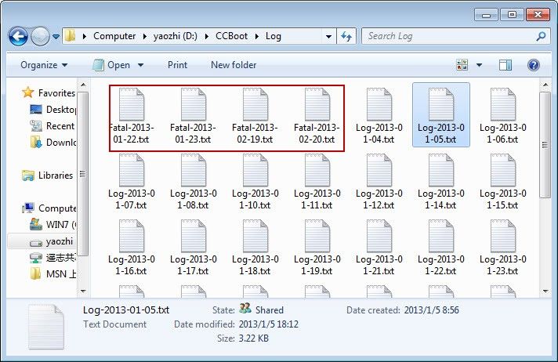The image size is (558, 362).
Task: Select Libraries in the navigation pane
Action: (55, 176)
